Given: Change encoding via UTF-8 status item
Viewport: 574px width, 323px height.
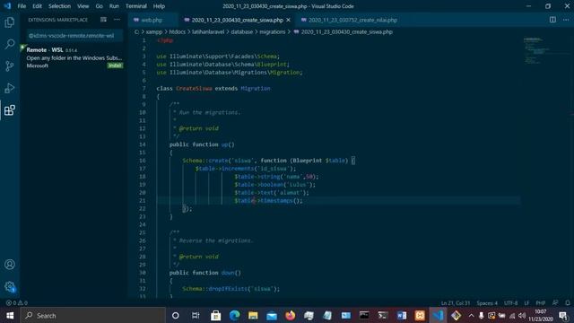Looking at the screenshot, I should [510, 303].
